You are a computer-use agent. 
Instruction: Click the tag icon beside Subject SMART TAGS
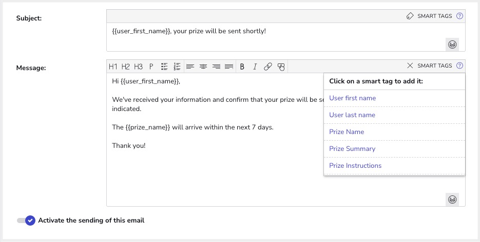[x=410, y=16]
